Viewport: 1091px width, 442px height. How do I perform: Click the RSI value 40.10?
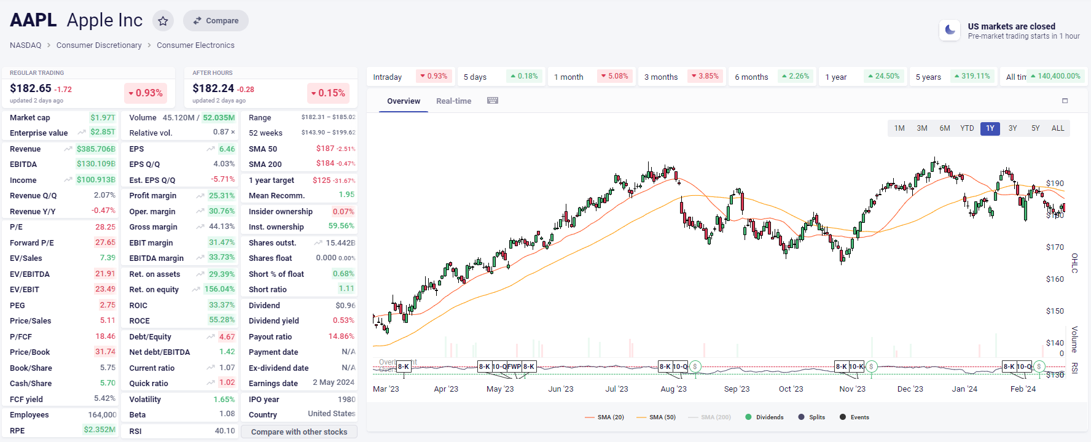point(225,431)
